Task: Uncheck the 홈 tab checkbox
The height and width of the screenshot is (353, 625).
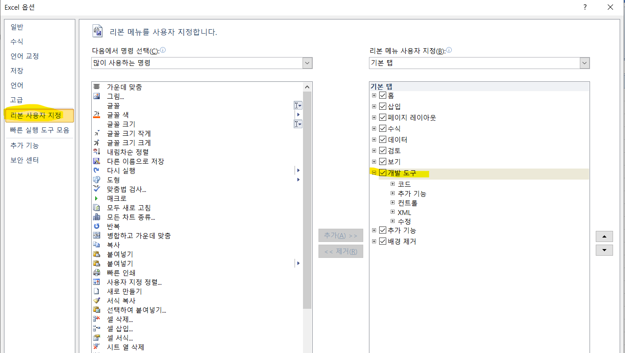Action: (x=383, y=95)
